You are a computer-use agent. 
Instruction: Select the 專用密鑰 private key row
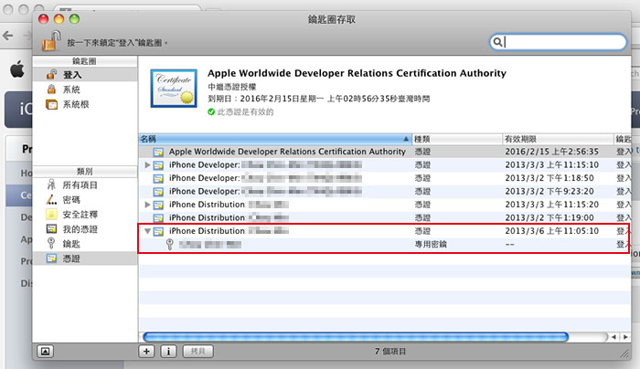click(x=385, y=244)
